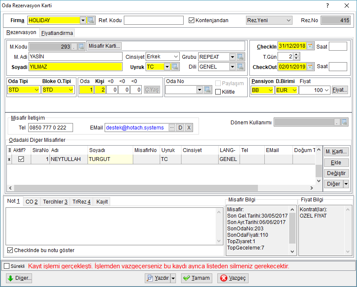Enable the Sürekli checkbox
This screenshot has height=287, width=357.
[7, 266]
